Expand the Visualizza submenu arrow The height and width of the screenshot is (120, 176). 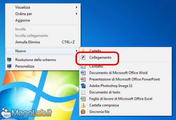click(77, 7)
